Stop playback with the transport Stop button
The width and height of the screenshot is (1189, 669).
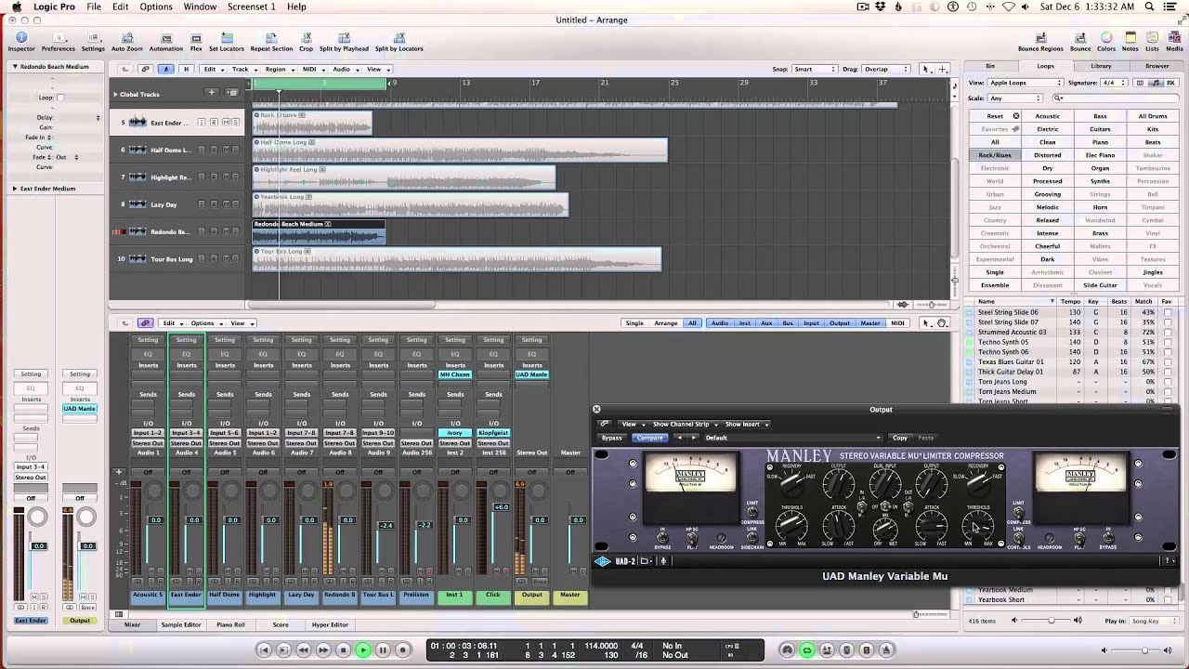[344, 650]
